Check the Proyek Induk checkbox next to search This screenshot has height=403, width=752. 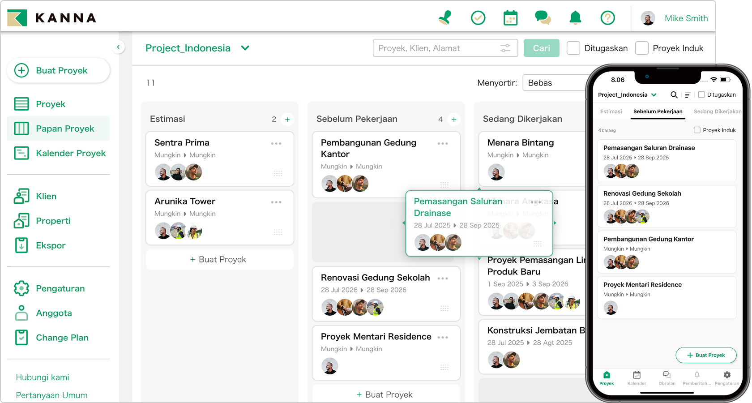(x=642, y=48)
